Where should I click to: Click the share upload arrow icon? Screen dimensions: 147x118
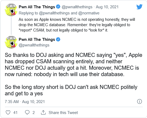(x=43, y=112)
